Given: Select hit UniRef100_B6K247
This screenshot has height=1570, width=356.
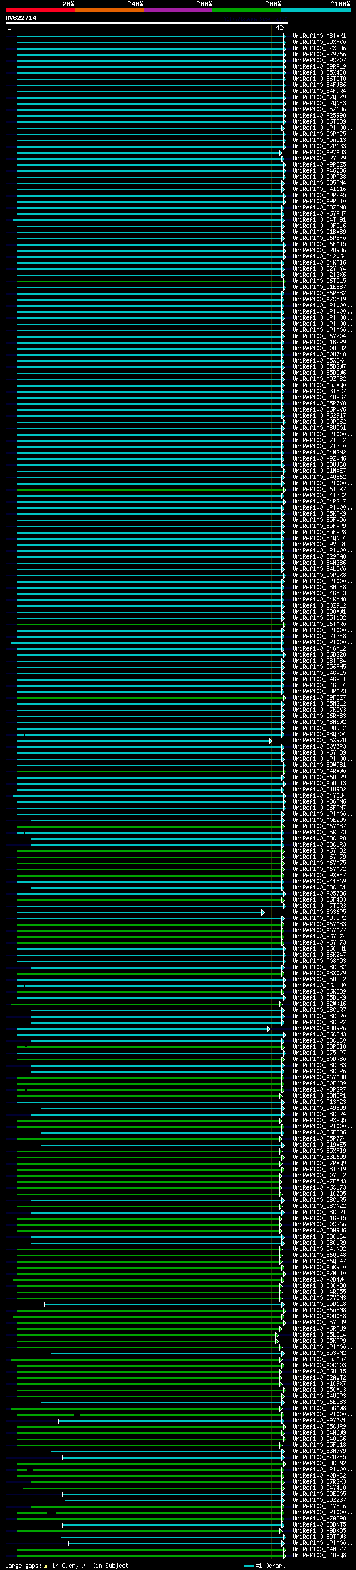Looking at the screenshot, I should click(x=319, y=955).
